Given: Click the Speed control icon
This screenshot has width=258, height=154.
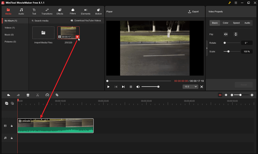Looking at the screenshot, I should [47, 95].
